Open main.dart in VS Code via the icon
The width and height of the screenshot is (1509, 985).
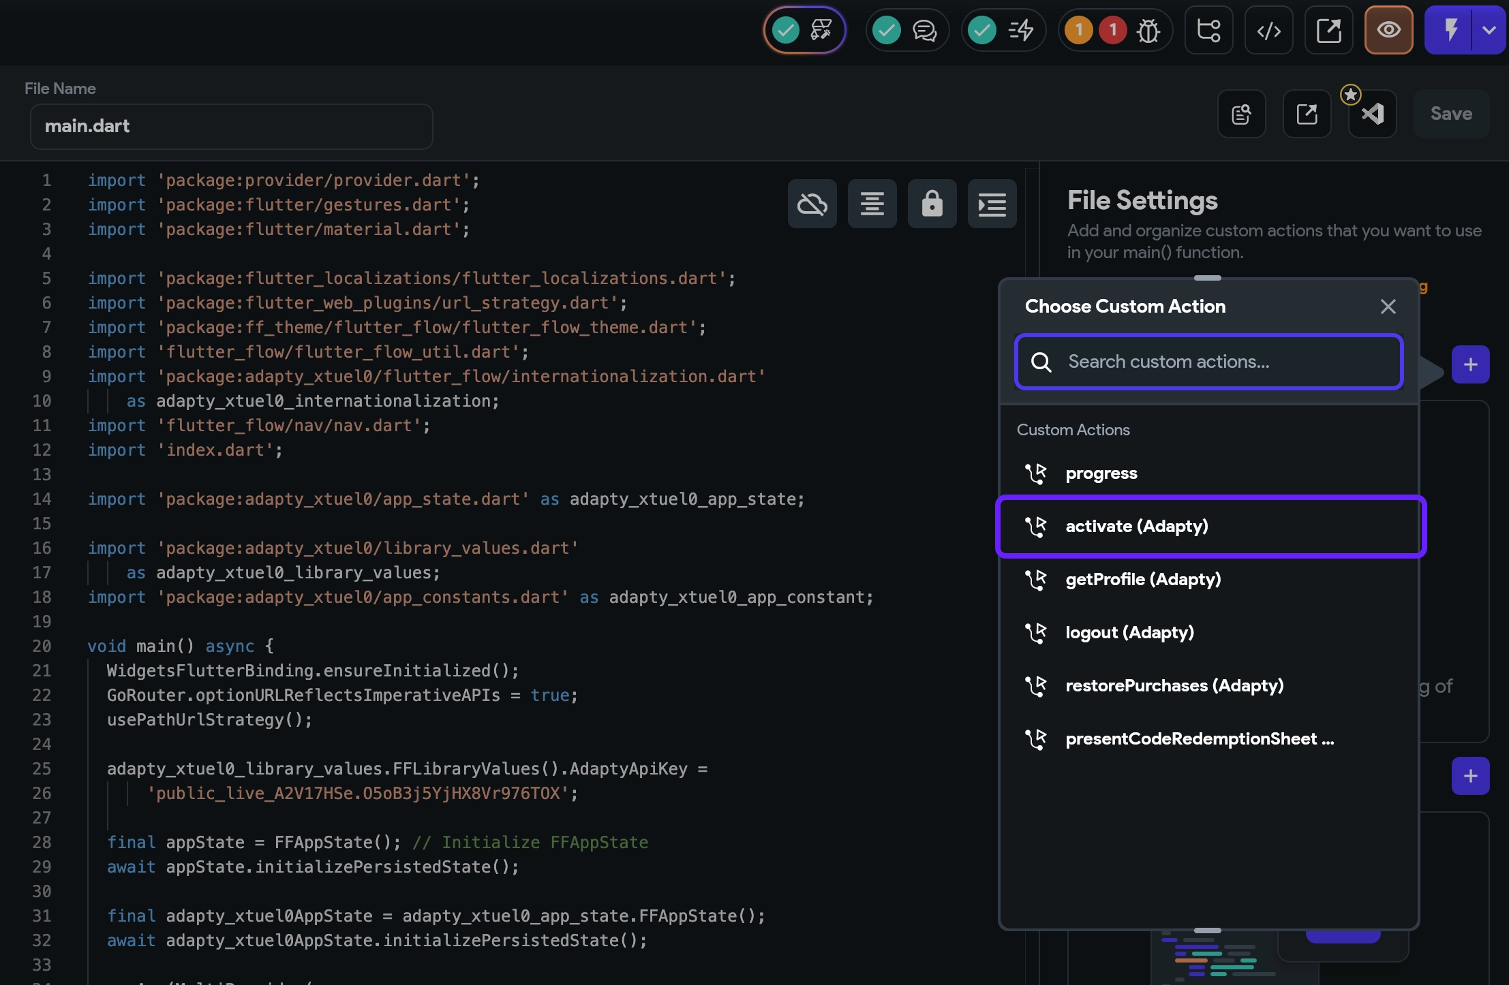click(x=1372, y=114)
